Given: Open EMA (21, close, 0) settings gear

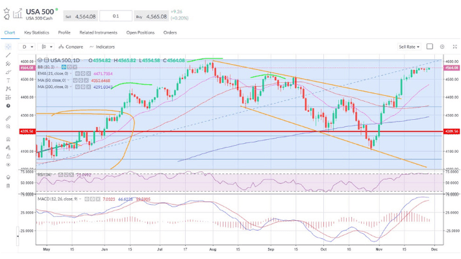Looking at the screenshot, I should click(83, 74).
